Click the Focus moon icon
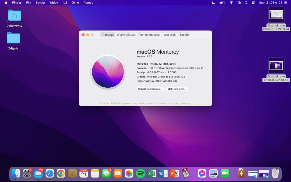The width and height of the screenshot is (291, 182). click(213, 3)
